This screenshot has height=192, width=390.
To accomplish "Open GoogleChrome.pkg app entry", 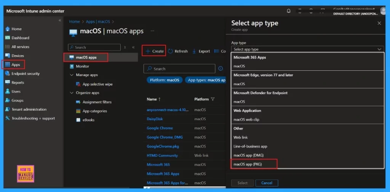I will coord(163,146).
